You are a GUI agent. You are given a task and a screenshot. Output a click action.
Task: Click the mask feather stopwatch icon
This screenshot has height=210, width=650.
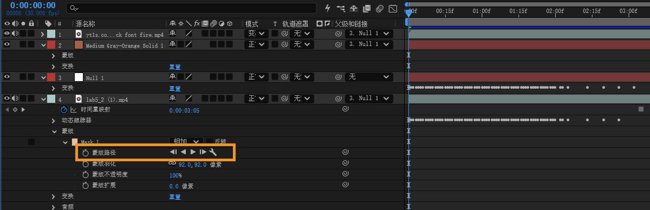(x=85, y=164)
